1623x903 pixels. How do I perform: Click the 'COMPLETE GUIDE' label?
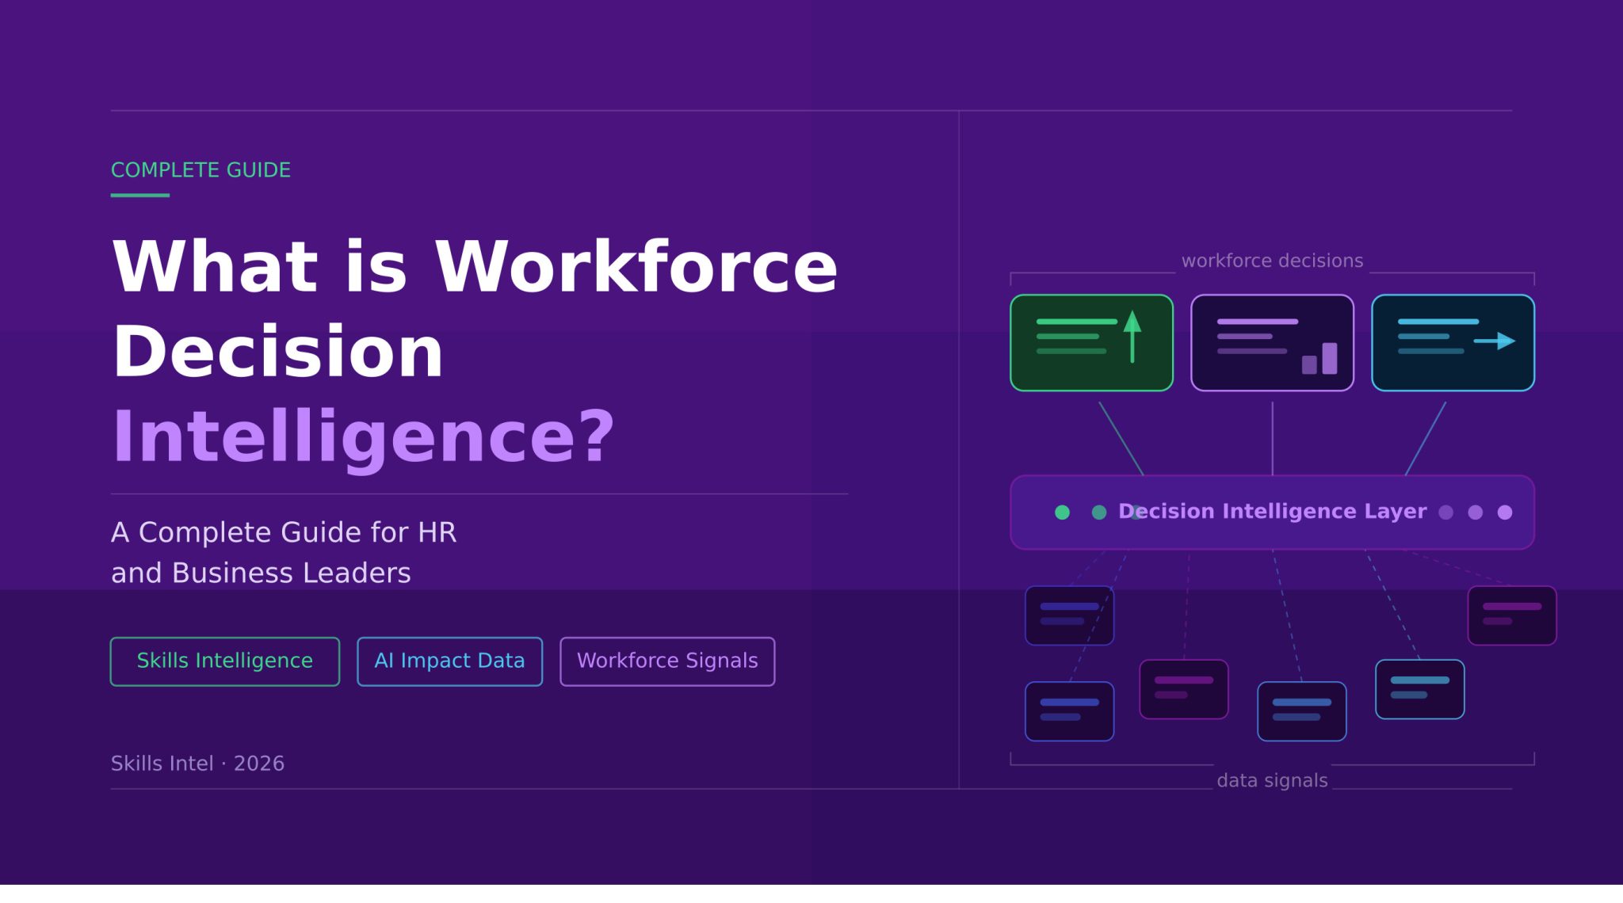(x=200, y=170)
